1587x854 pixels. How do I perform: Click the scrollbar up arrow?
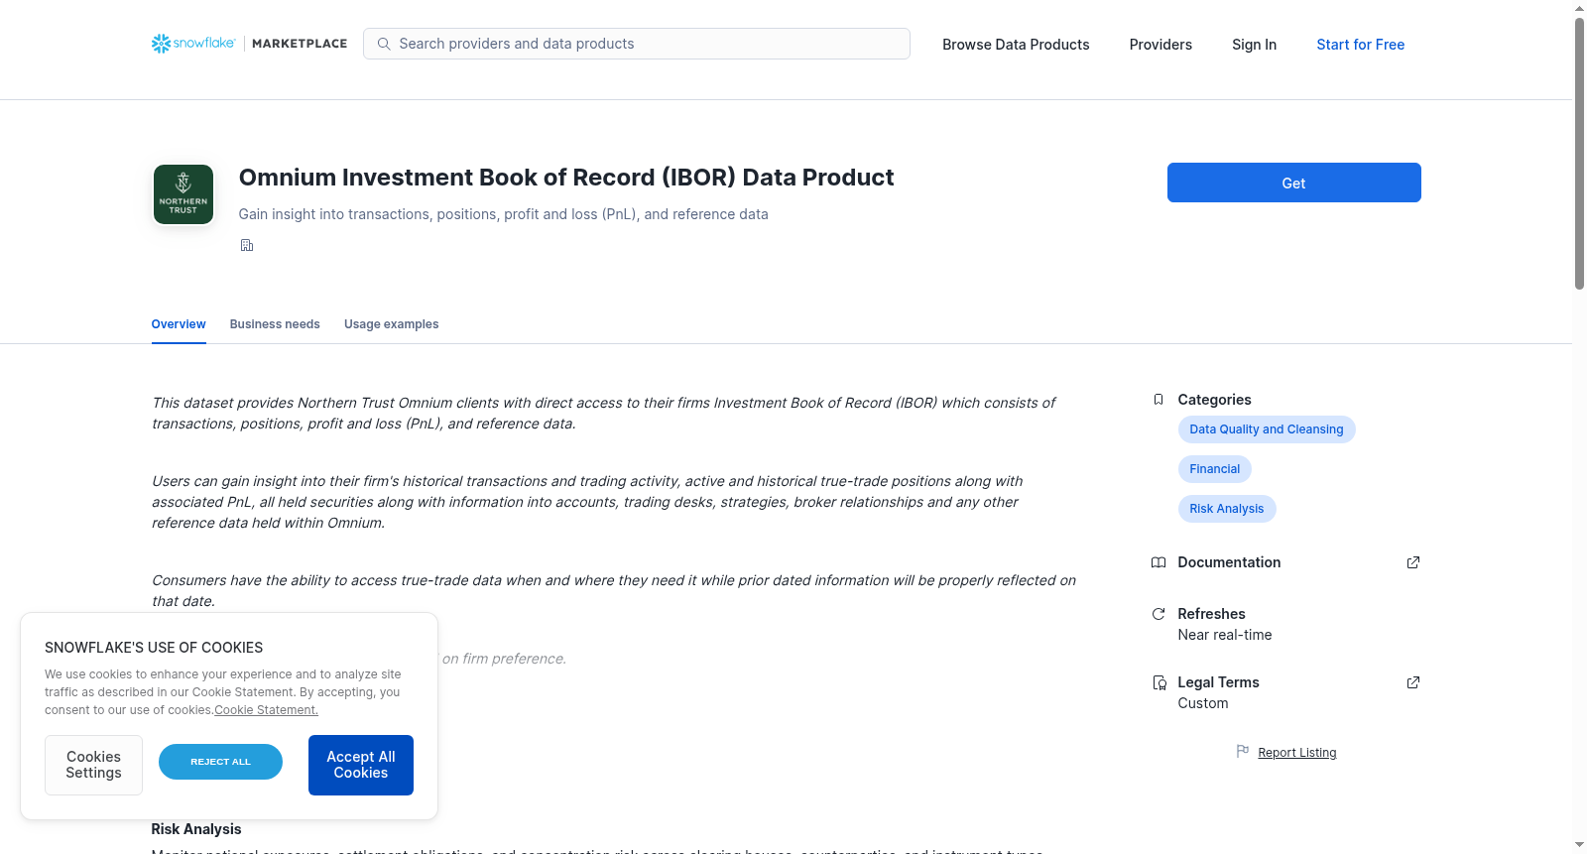[1579, 8]
